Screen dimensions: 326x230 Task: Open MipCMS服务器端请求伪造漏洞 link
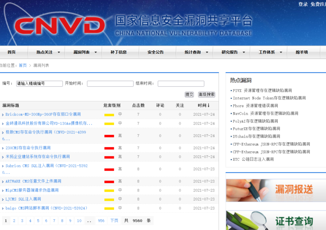[32, 190]
